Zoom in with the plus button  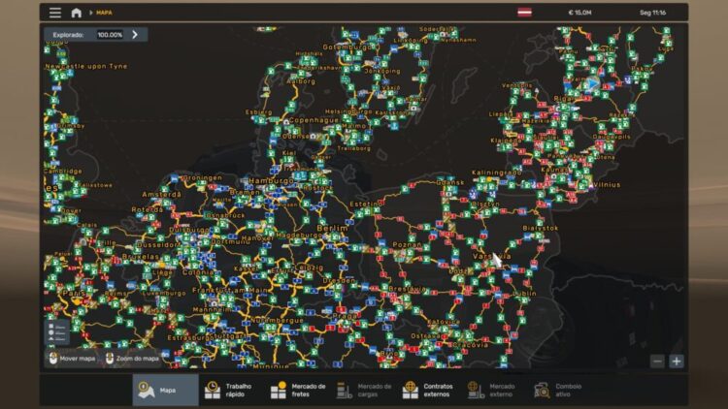coord(677,362)
